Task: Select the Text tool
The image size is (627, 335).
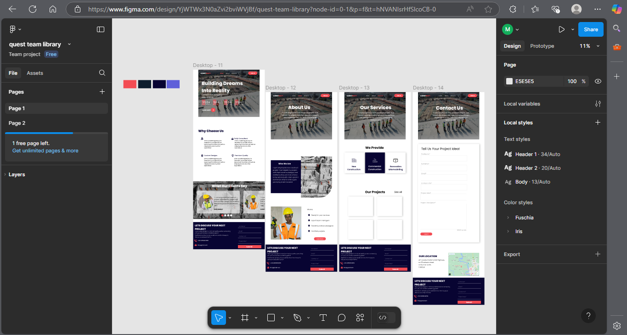Action: (x=323, y=318)
